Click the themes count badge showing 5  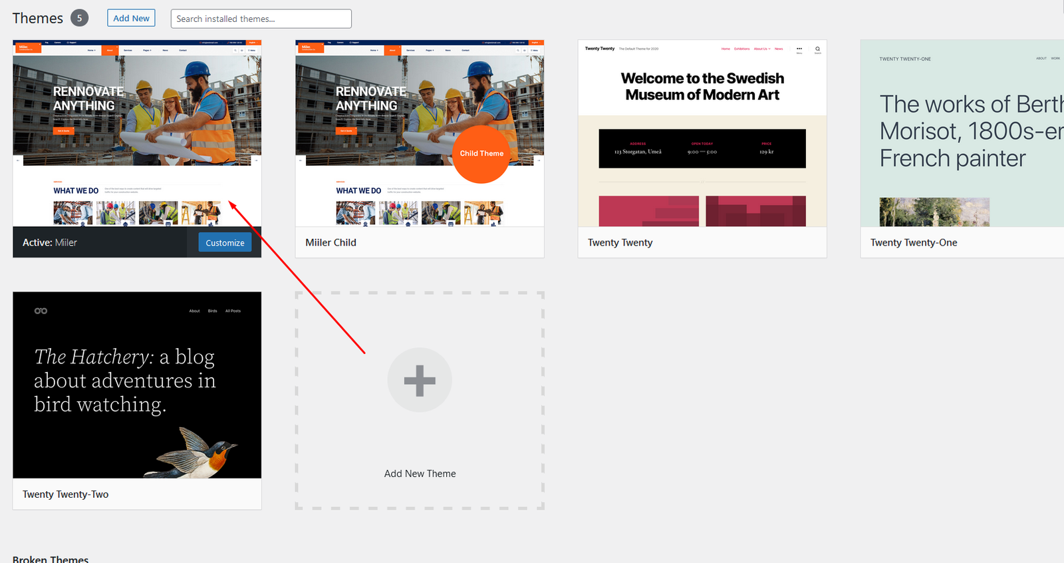click(79, 18)
